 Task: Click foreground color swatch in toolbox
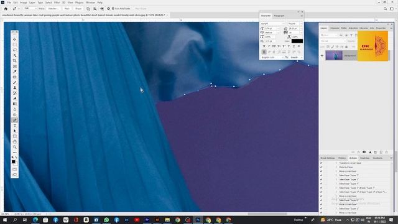(14, 162)
